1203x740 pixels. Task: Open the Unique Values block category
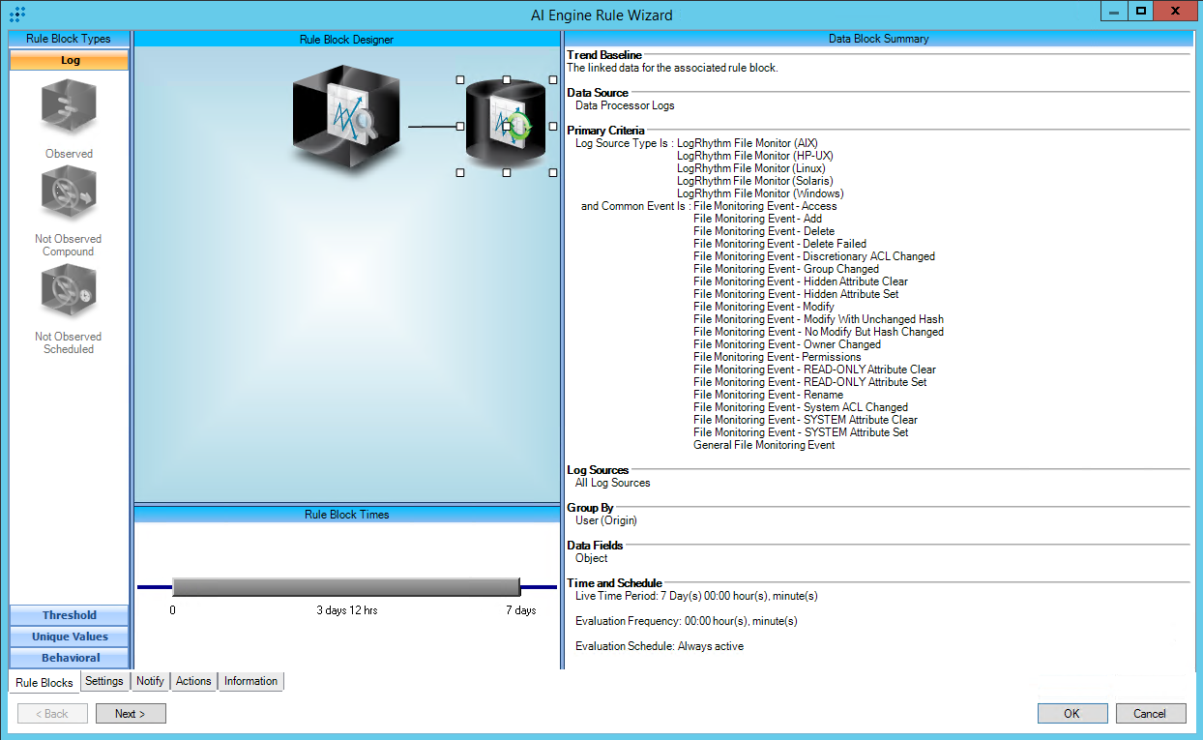(x=69, y=636)
